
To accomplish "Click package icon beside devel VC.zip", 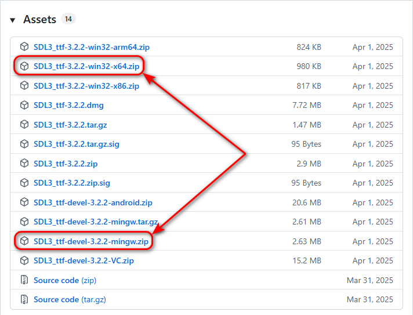I will click(x=24, y=260).
